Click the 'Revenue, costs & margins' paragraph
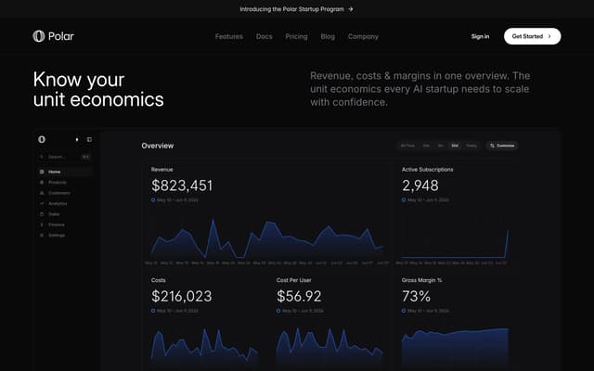The image size is (594, 371). 420,89
